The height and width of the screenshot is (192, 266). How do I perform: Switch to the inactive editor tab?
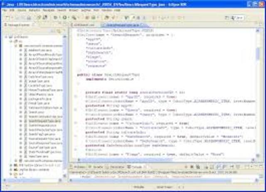pyautogui.click(x=83, y=25)
